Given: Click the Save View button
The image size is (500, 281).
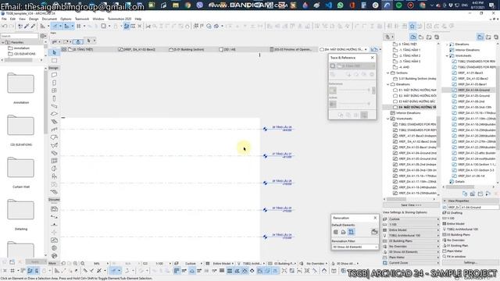Looking at the screenshot, I should click(x=411, y=205).
